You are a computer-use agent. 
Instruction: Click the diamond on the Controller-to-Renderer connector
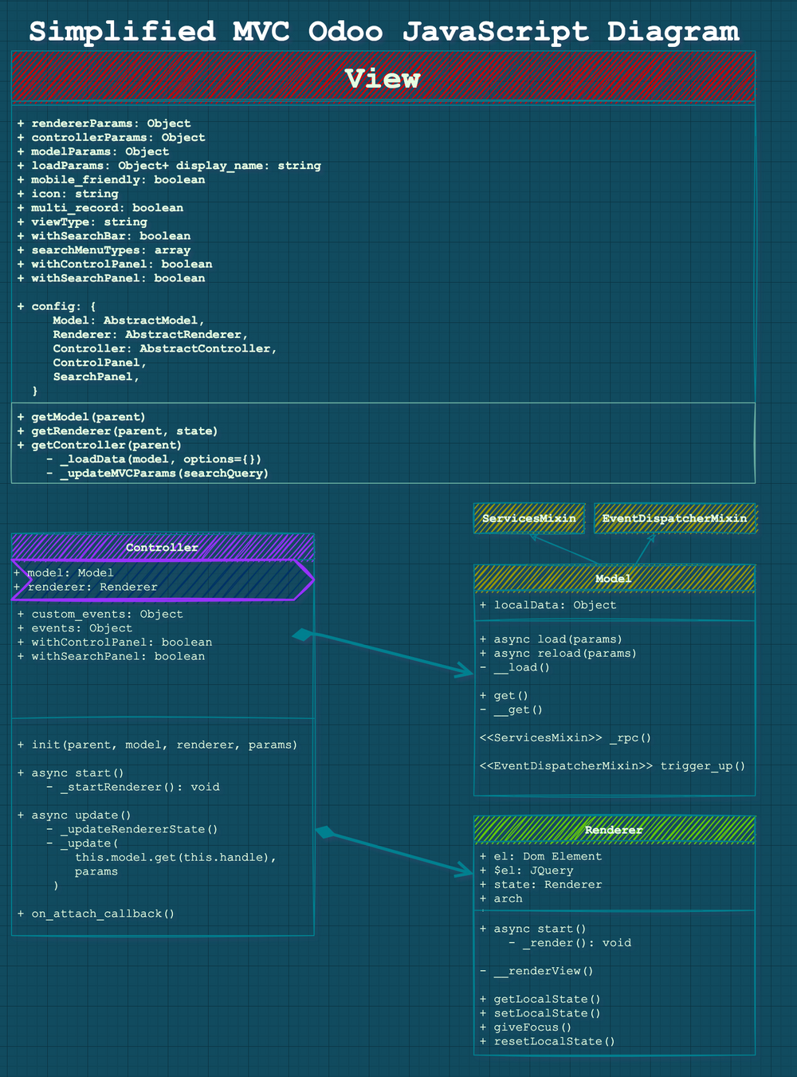tap(326, 833)
